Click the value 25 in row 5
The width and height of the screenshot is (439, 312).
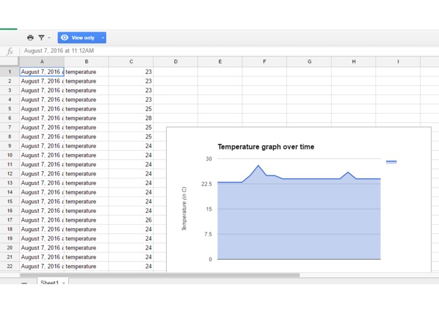pyautogui.click(x=131, y=109)
